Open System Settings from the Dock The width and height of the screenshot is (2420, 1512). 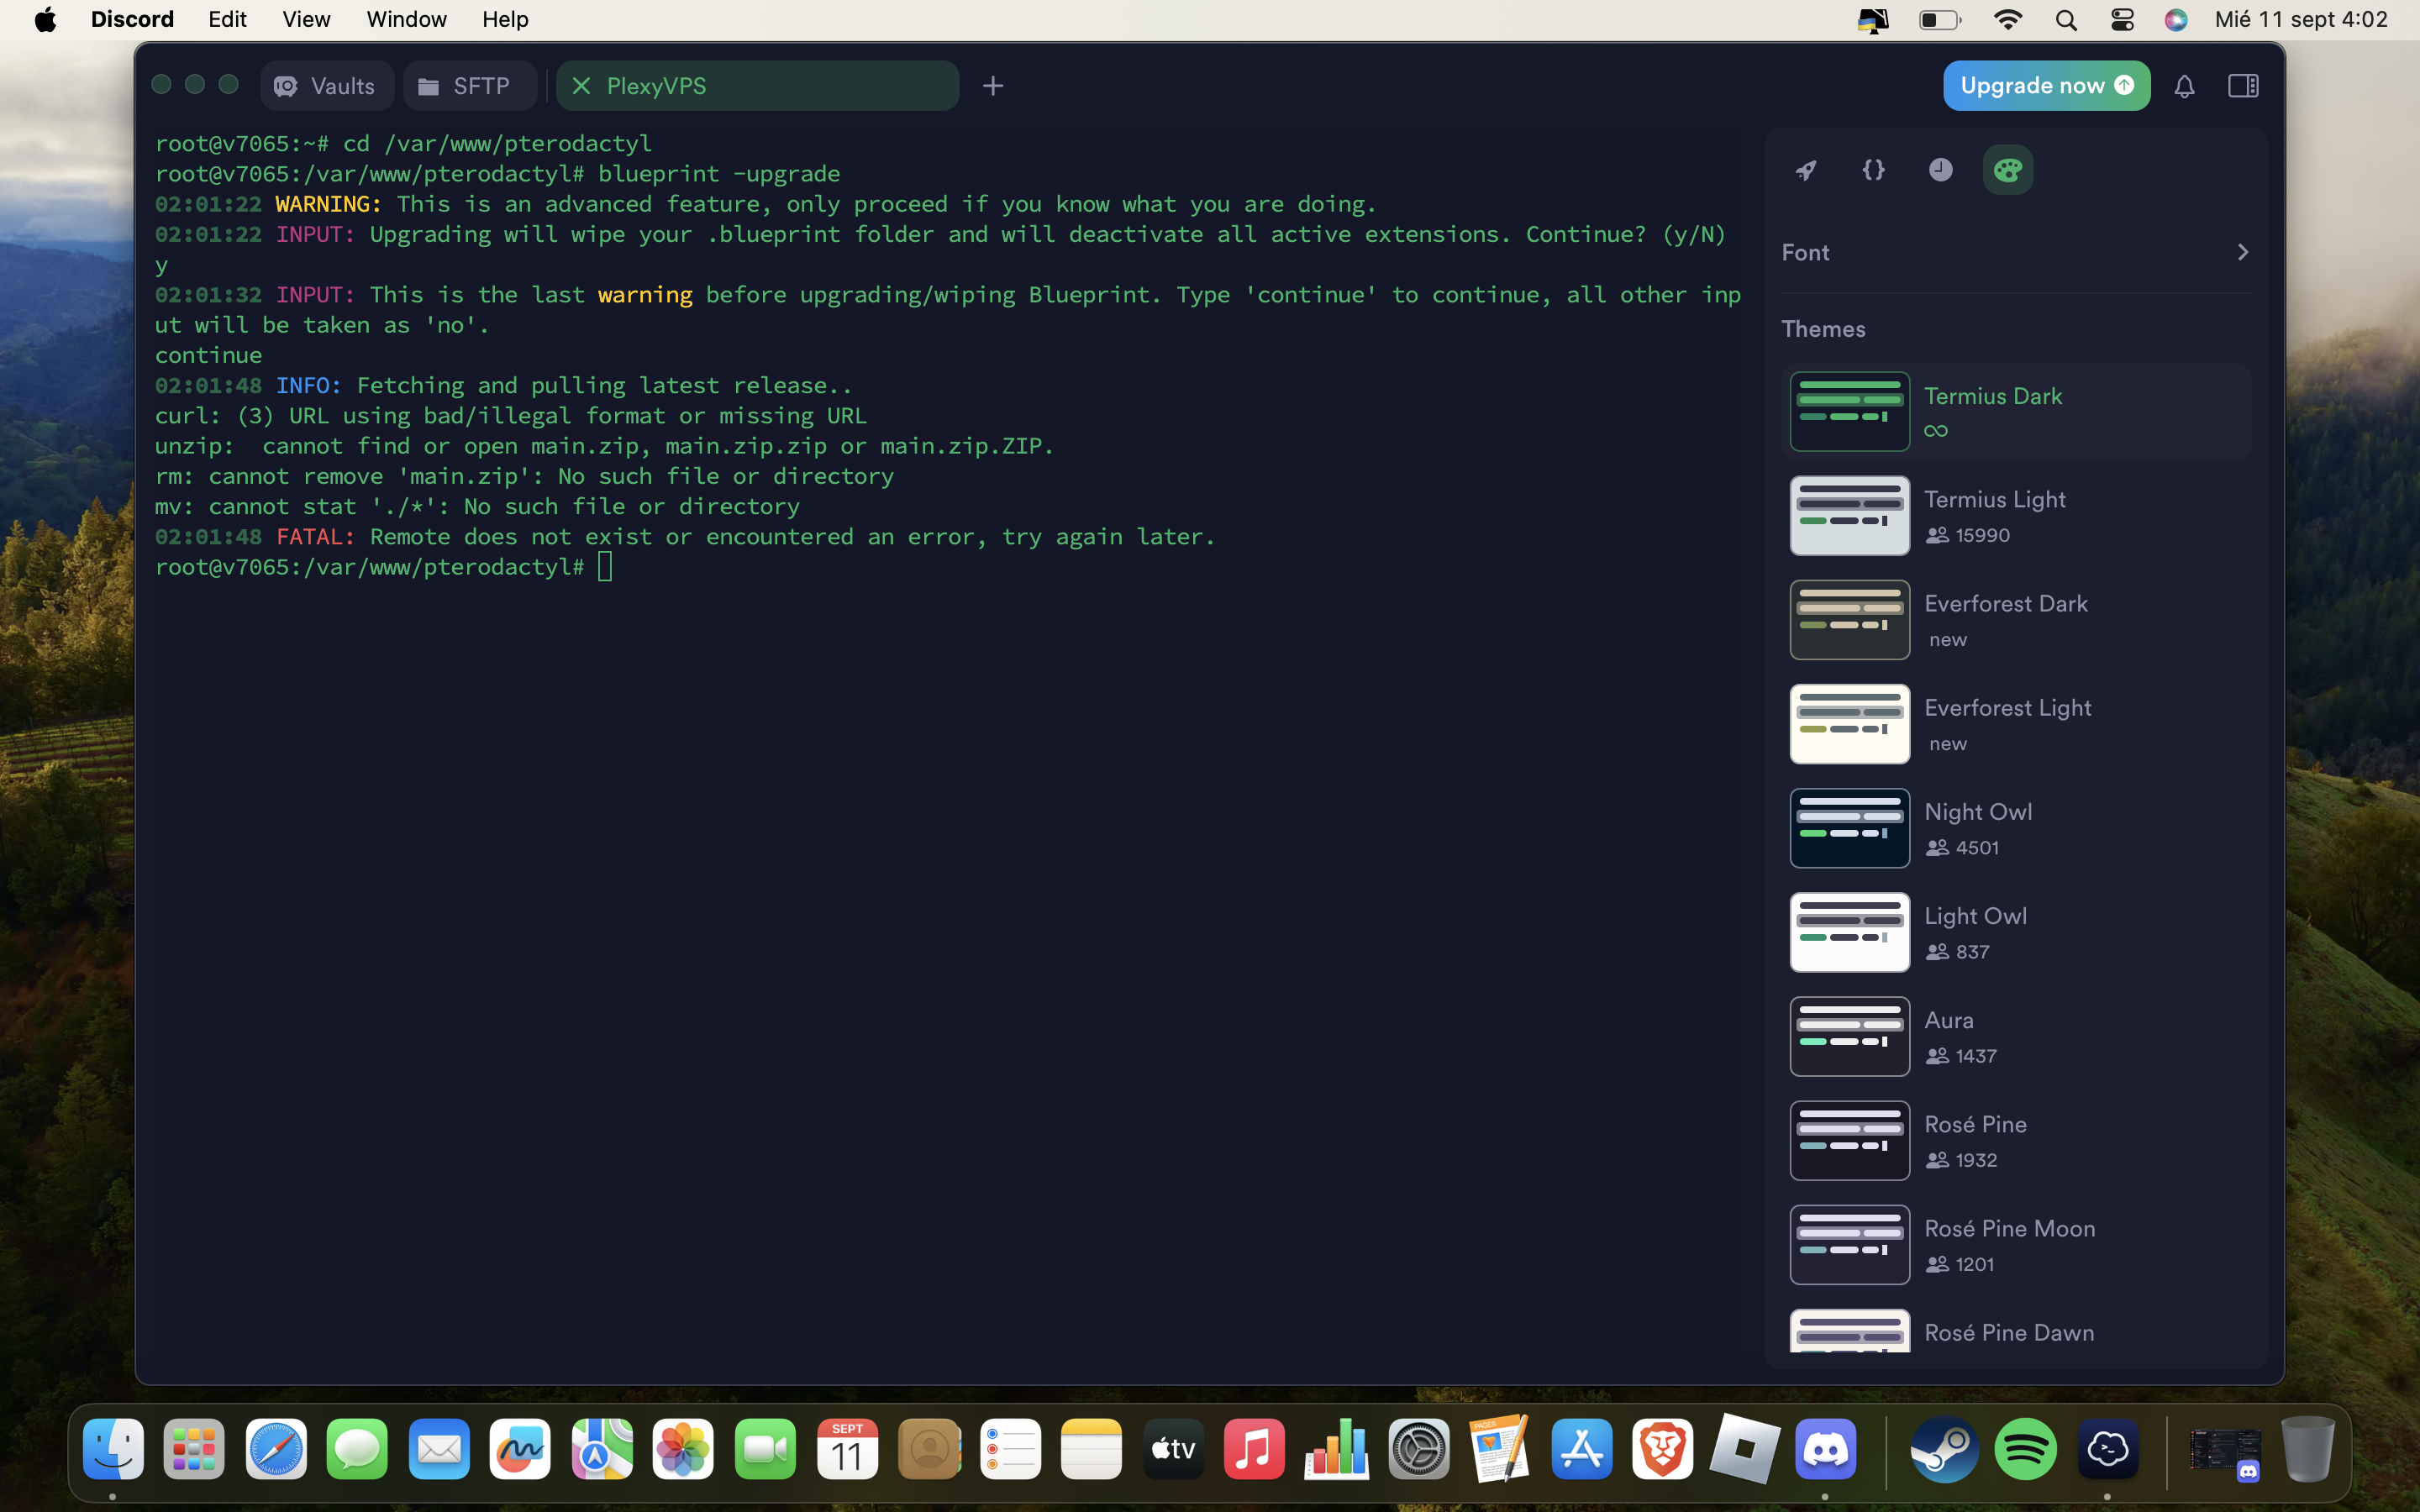pos(1418,1449)
